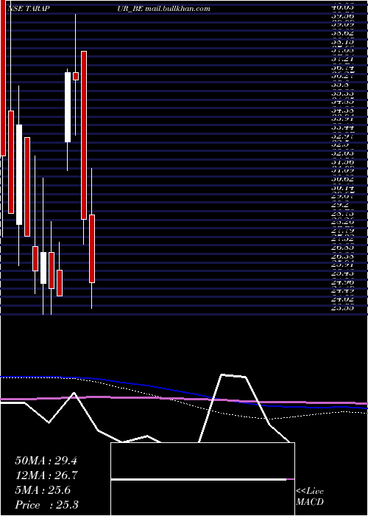Image resolution: width=368 pixels, height=516 pixels.
Task: Click the 37.21 price axis label
Action: 342,59
